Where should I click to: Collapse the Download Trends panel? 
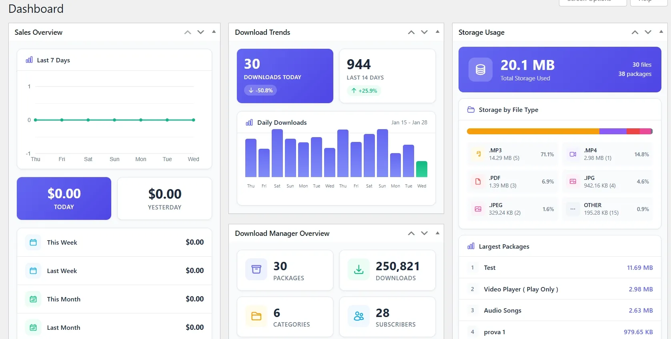coord(437,32)
